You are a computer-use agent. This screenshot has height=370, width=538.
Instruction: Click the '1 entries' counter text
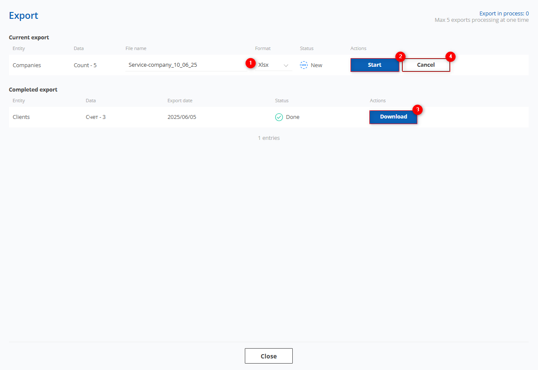[x=269, y=138]
